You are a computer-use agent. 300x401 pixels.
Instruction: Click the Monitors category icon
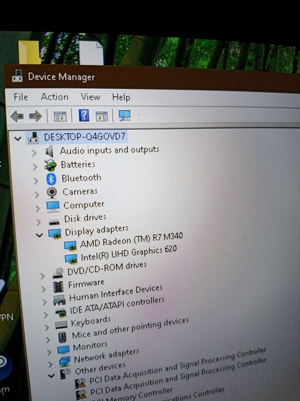pyautogui.click(x=63, y=349)
